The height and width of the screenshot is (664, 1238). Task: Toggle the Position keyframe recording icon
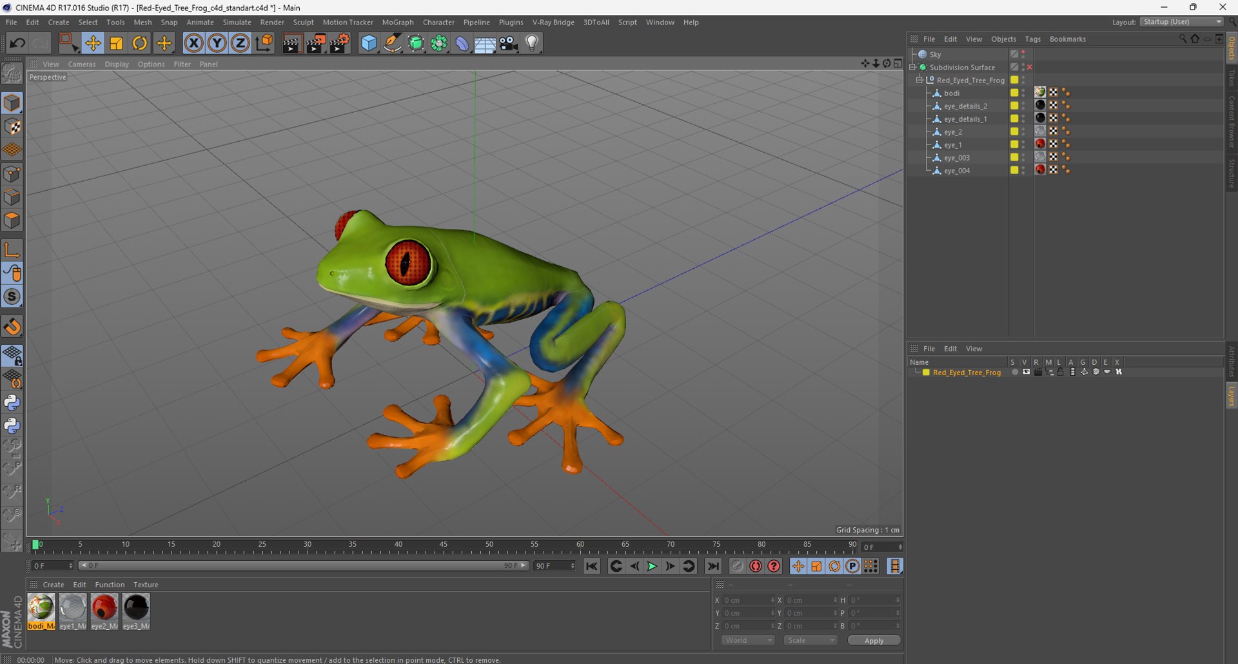[798, 566]
